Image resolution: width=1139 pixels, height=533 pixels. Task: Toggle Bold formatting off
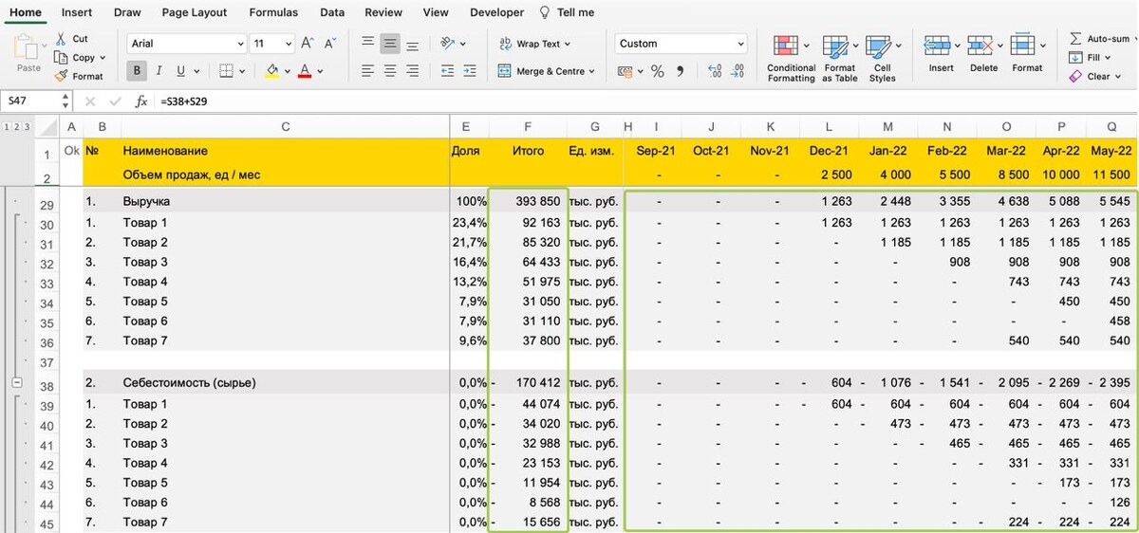[138, 71]
